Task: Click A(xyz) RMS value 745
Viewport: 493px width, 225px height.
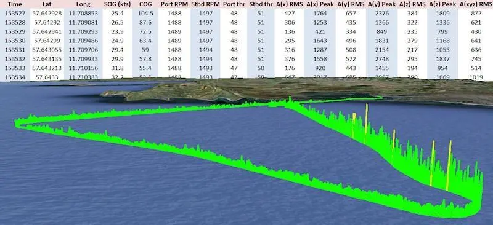Action: point(476,59)
